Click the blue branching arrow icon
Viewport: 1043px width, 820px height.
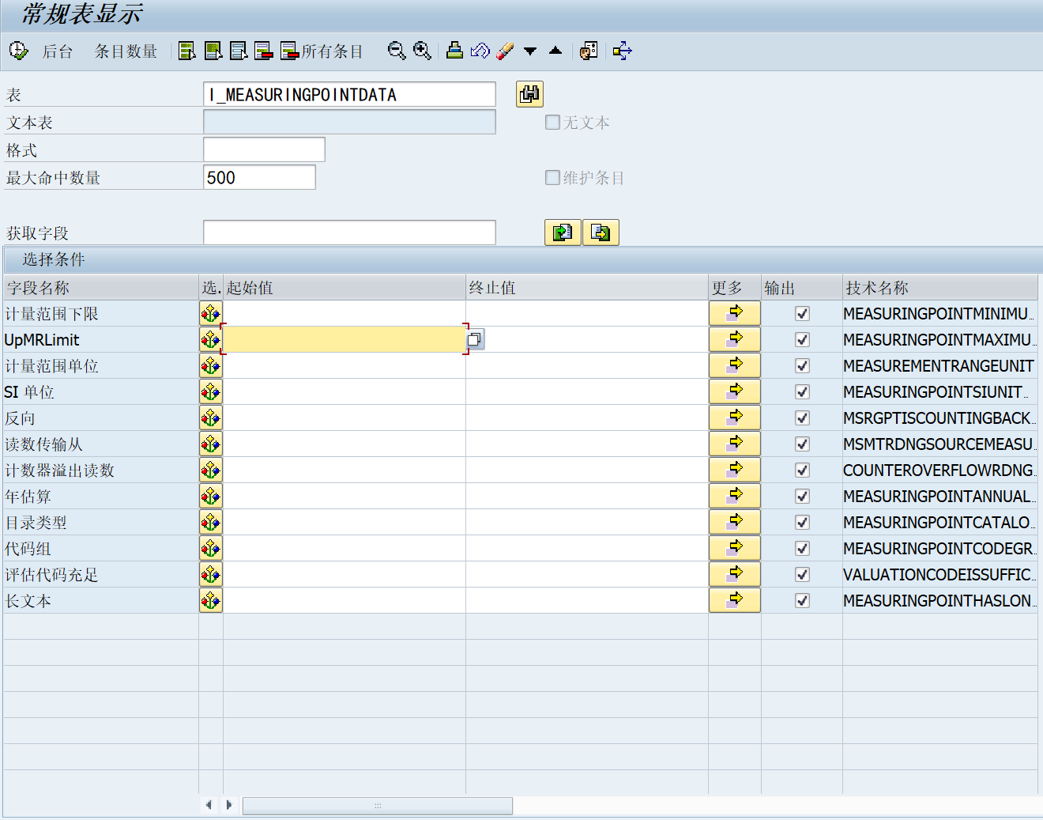point(623,51)
